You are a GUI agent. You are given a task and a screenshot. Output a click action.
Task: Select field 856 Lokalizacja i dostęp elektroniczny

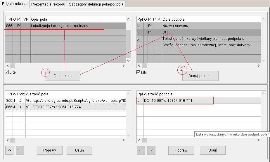66,26
